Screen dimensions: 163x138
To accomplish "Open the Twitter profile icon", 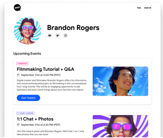I will (57, 36).
